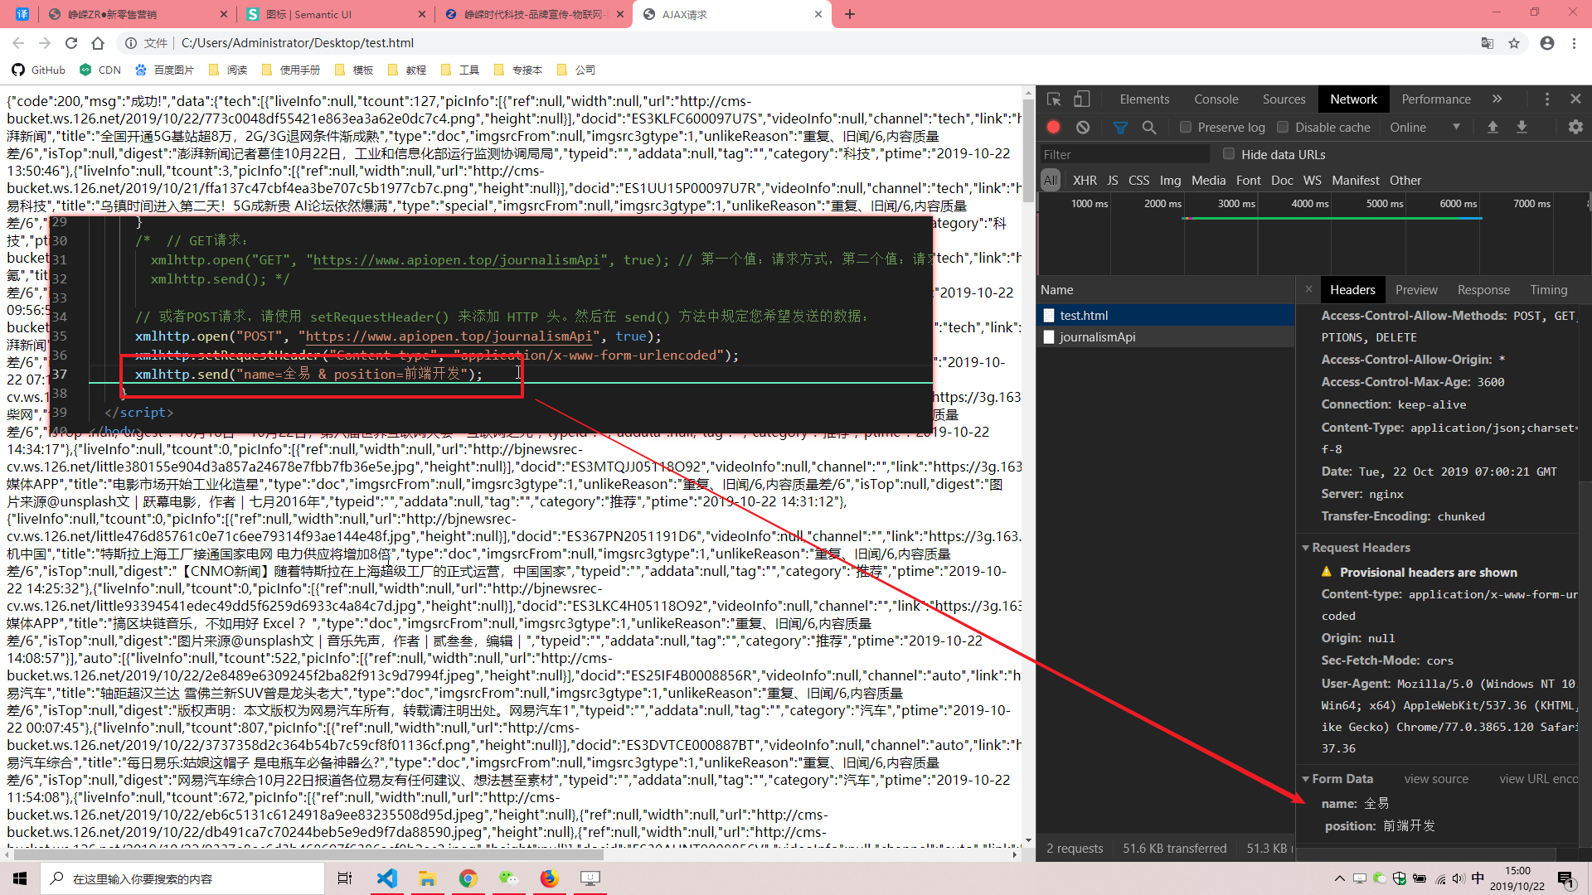
Task: Filter requests by JS
Action: (x=1113, y=180)
